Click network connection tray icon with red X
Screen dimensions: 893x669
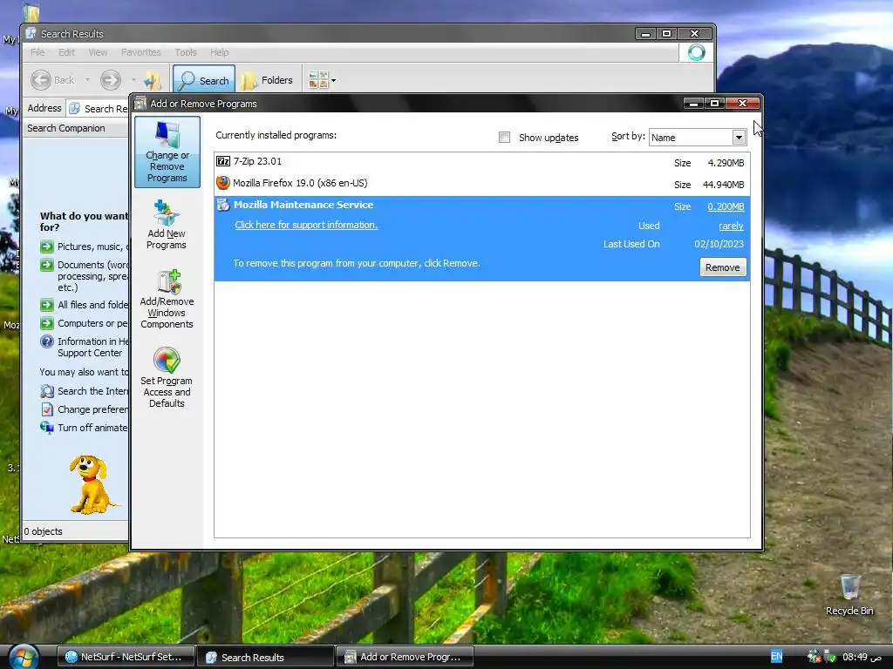point(814,657)
